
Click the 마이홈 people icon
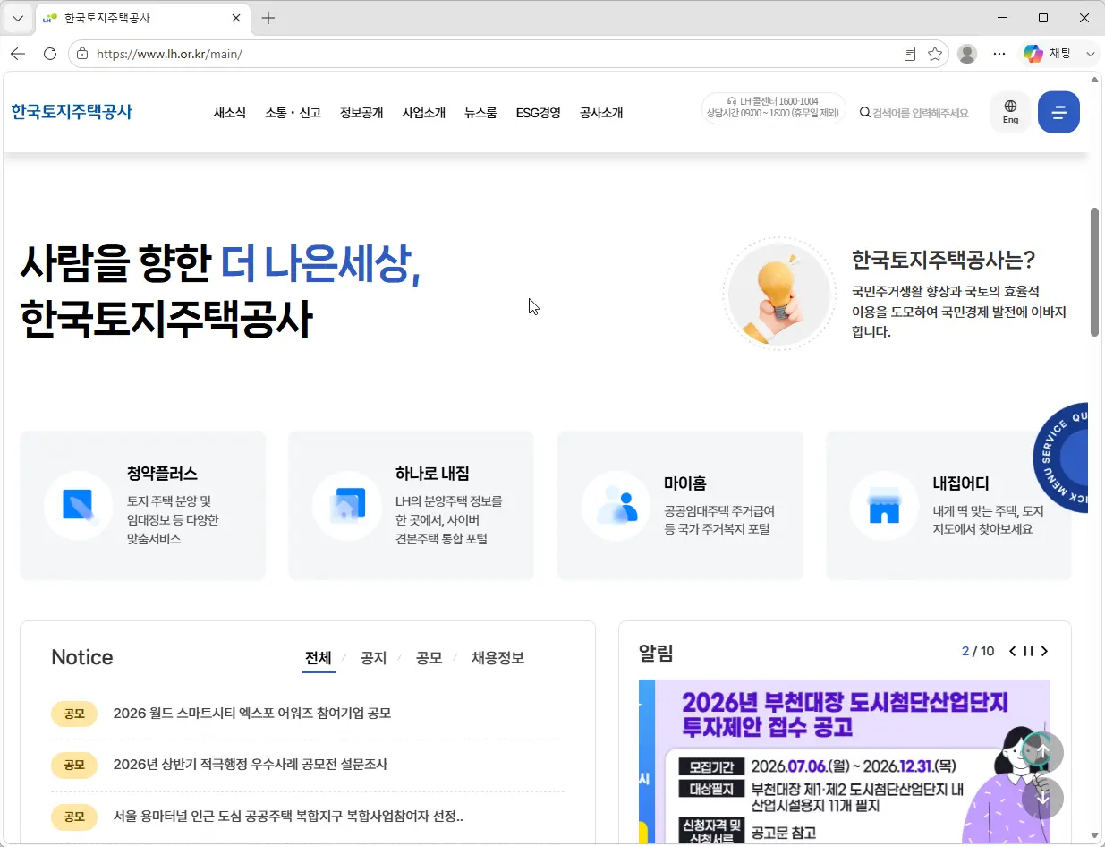(x=616, y=506)
